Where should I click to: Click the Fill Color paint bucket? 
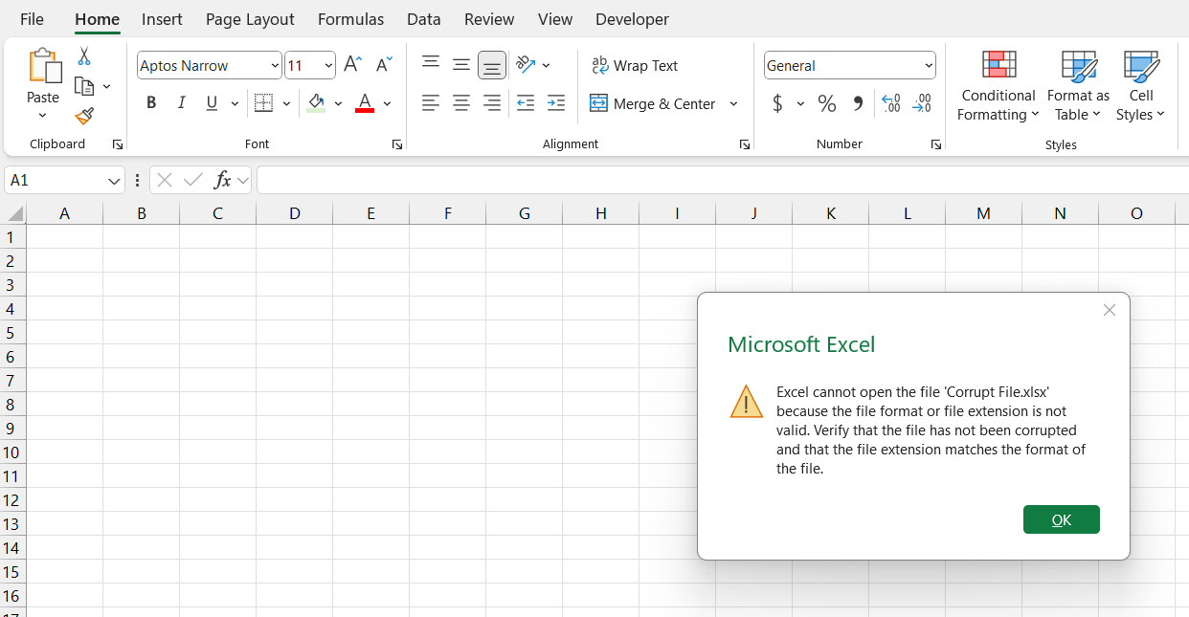click(316, 103)
